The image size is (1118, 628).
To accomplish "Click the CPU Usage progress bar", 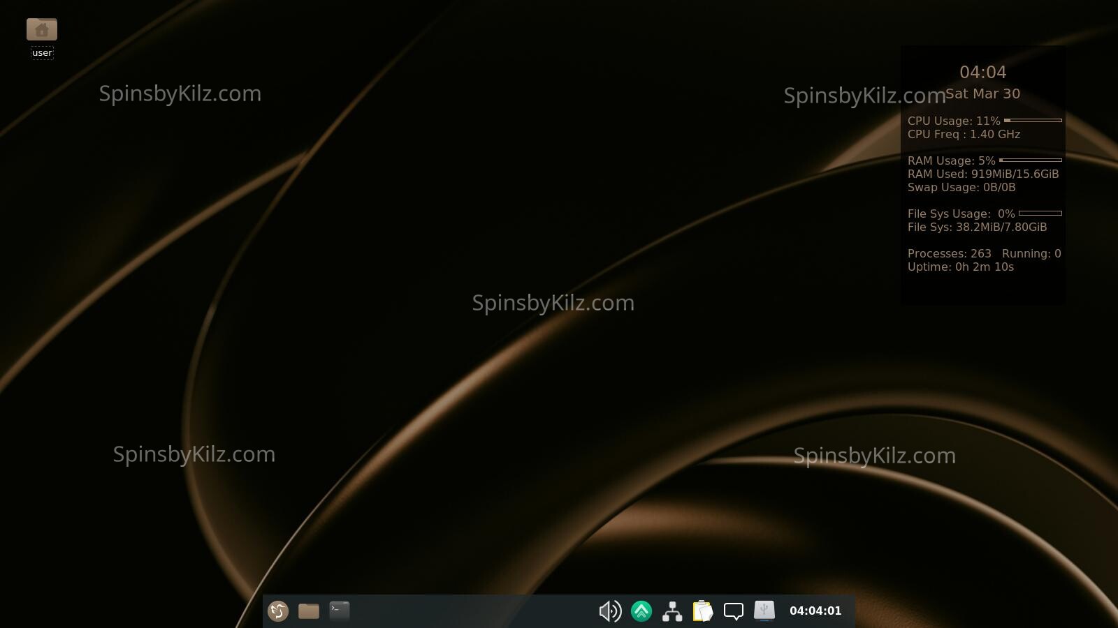I will pyautogui.click(x=1033, y=121).
